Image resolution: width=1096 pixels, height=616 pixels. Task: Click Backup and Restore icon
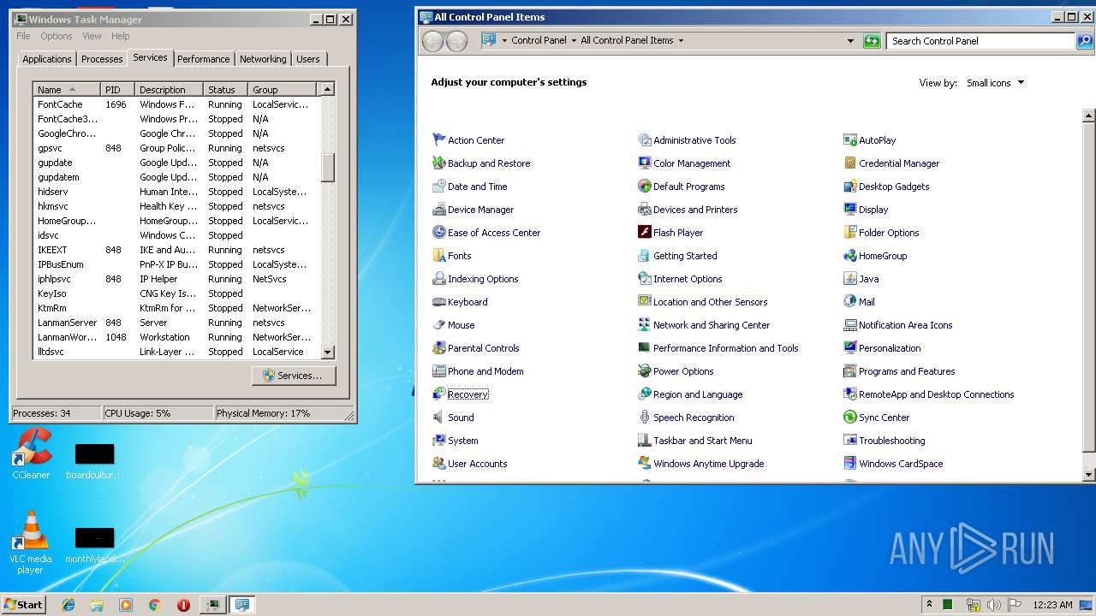tap(439, 163)
